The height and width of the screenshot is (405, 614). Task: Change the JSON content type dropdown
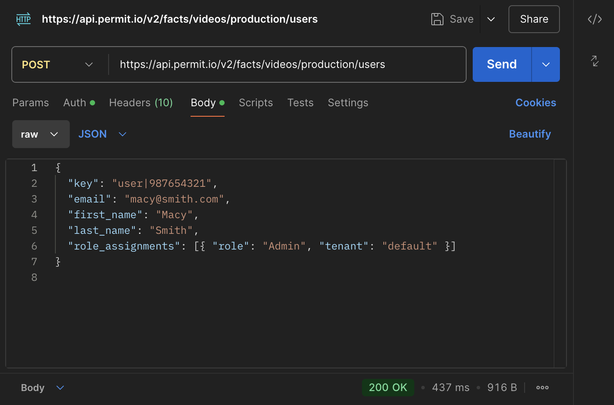tap(102, 134)
